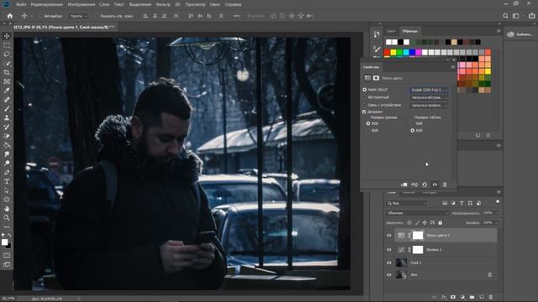Select the 3DLUT File radio option

(x=365, y=90)
